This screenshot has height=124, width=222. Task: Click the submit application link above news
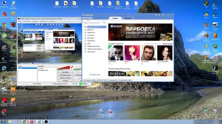tap(167, 44)
